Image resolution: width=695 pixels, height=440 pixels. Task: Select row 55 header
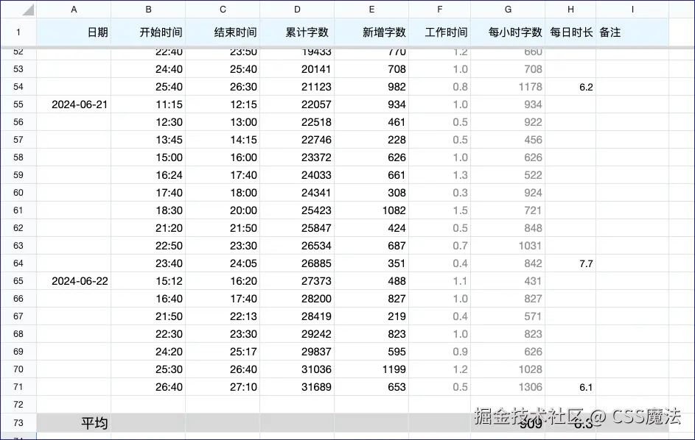(x=18, y=104)
